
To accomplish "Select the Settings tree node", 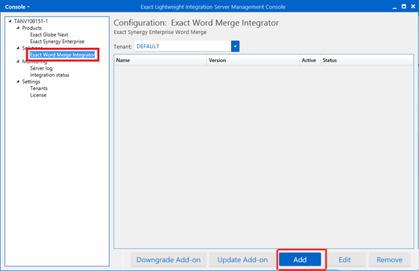I will coord(31,81).
